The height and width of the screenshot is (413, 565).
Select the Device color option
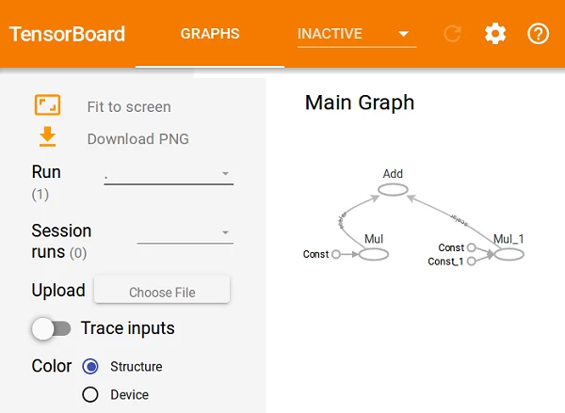(x=90, y=395)
